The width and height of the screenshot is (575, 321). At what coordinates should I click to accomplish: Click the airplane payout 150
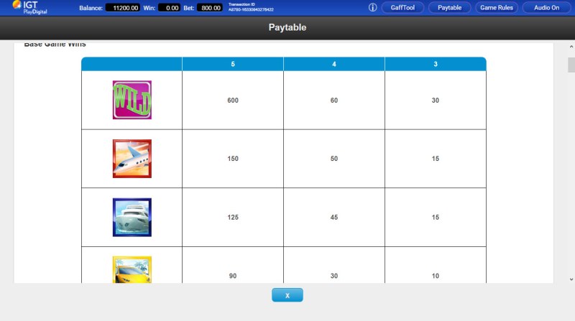[x=233, y=159]
